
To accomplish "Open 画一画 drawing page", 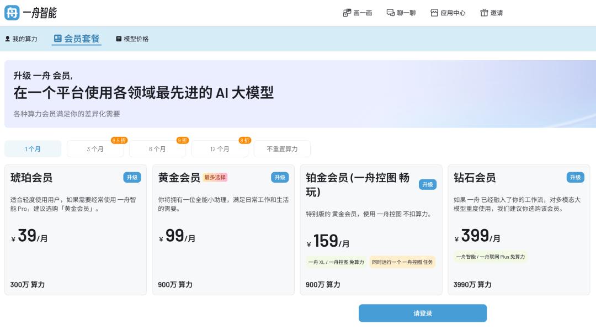I will pos(357,13).
